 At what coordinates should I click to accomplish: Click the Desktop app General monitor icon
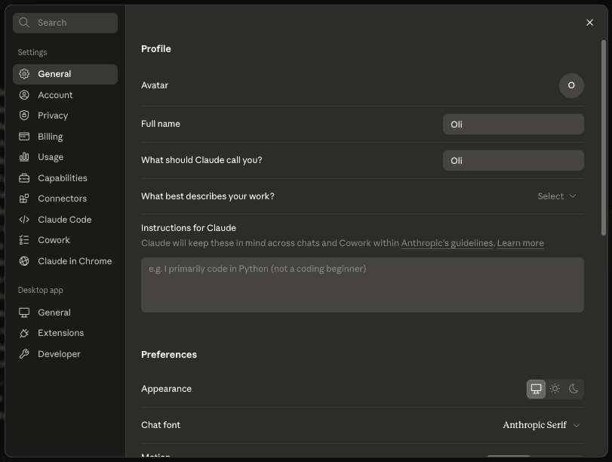(x=24, y=313)
